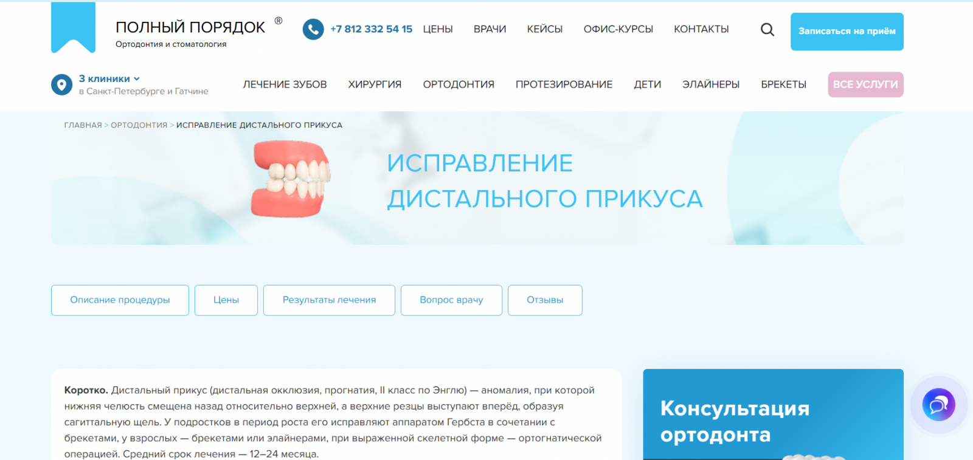Click the phone call icon

(313, 29)
